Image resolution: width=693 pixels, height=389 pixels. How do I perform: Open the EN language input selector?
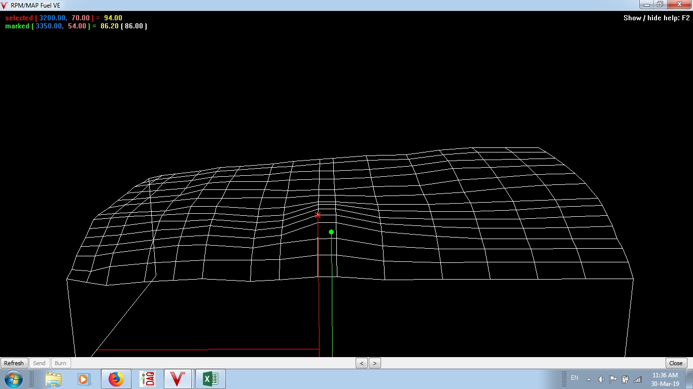tap(574, 378)
